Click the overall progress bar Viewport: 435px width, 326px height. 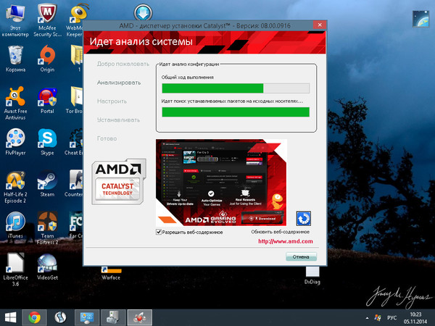[x=236, y=88]
